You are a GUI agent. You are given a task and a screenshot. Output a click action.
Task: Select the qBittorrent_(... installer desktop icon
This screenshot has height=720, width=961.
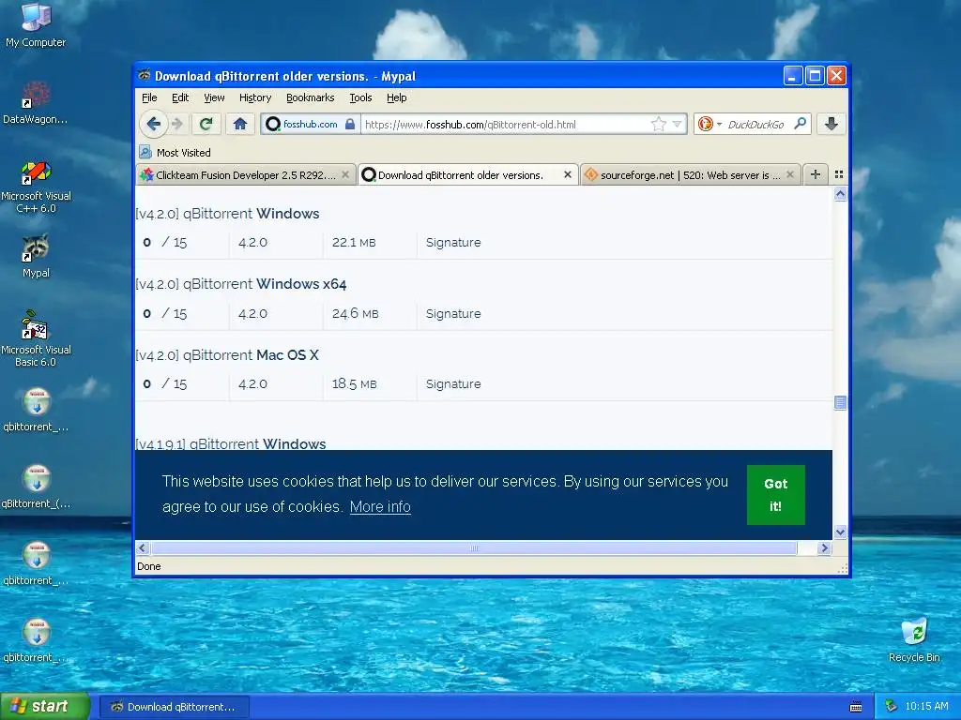[36, 487]
